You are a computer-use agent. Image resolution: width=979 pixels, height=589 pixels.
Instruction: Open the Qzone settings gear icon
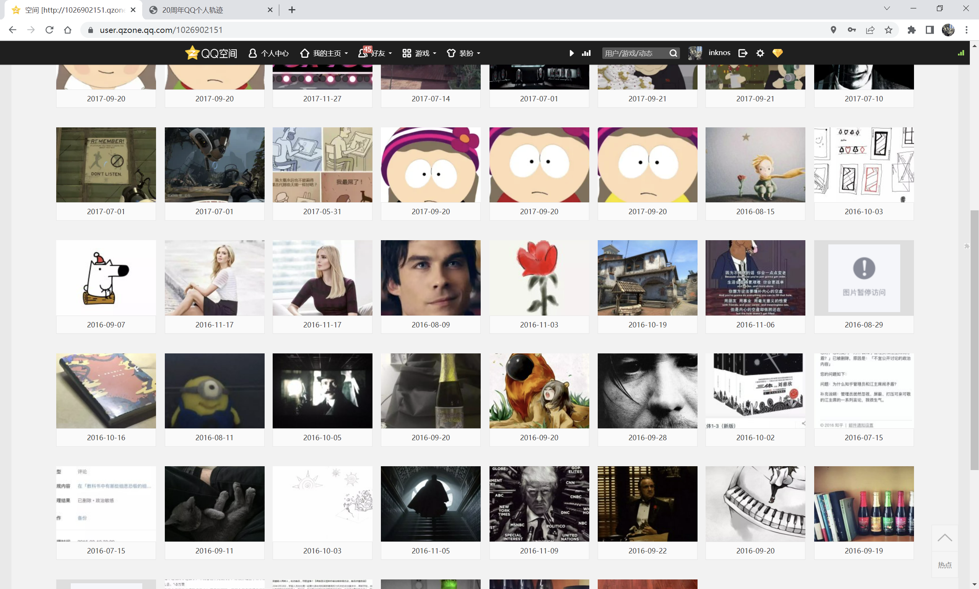click(760, 53)
